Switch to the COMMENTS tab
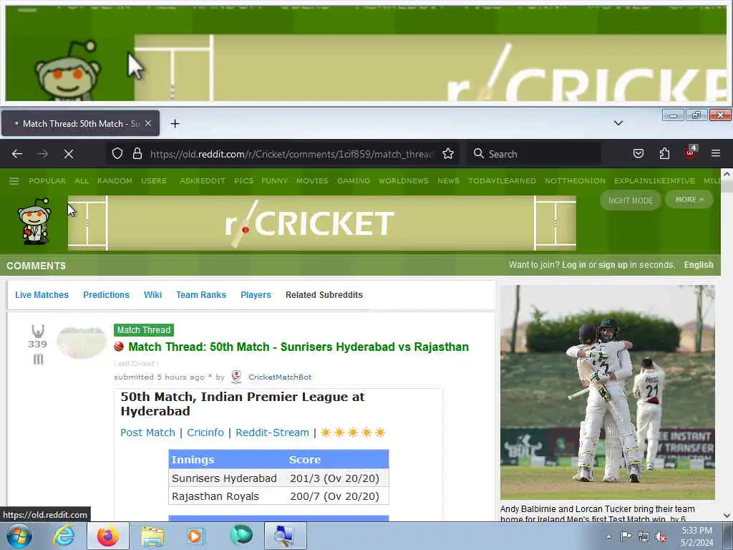This screenshot has height=550, width=733. (x=36, y=266)
